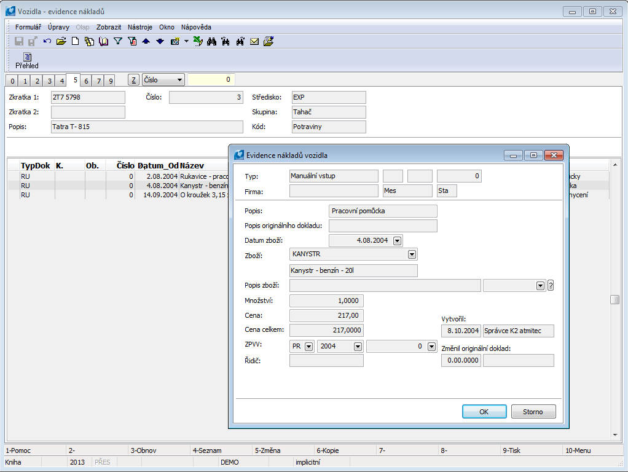Click the blank new record icon

(75, 42)
